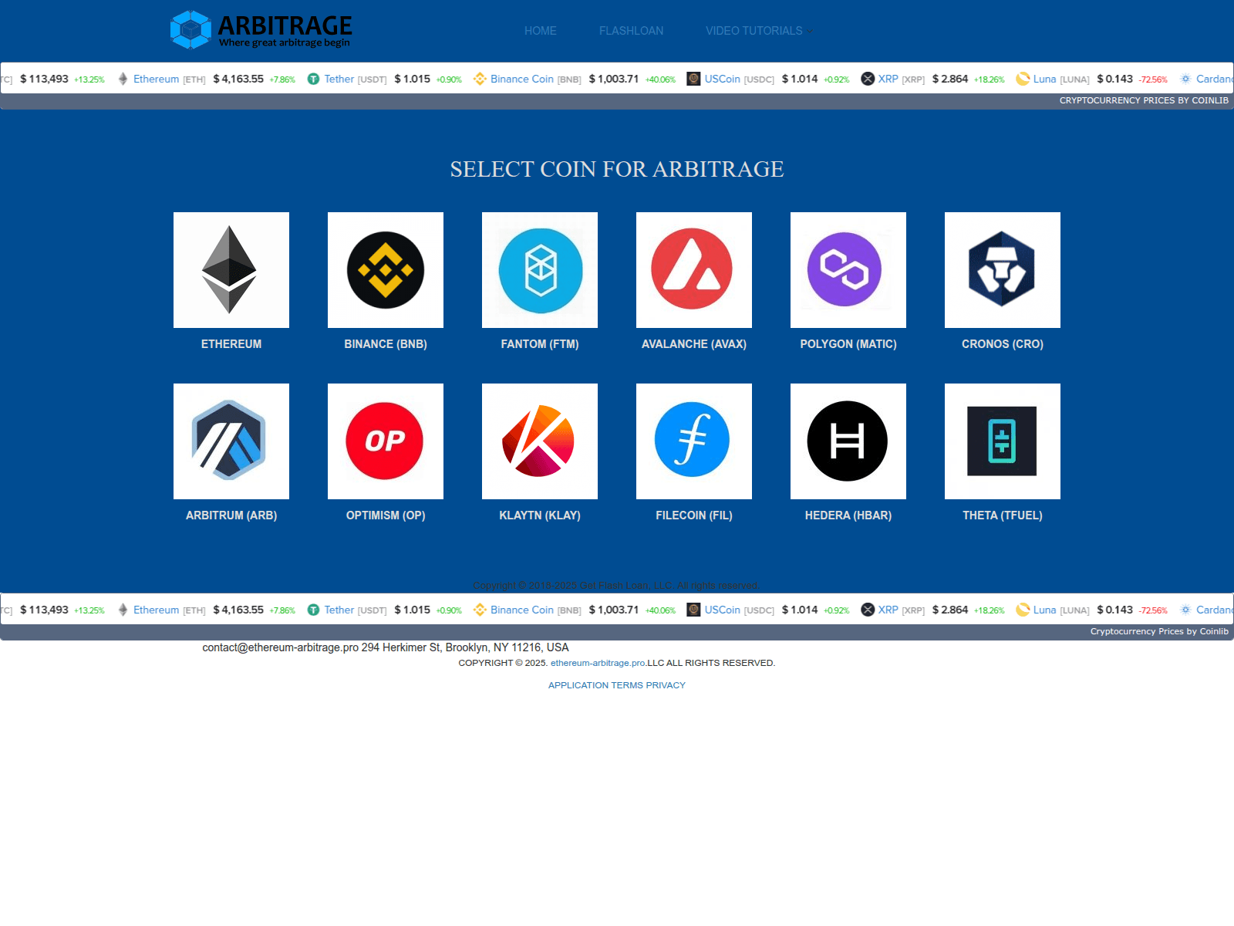1234x926 pixels.
Task: Click the AVALANCHE (AVAX) label
Action: coord(694,344)
